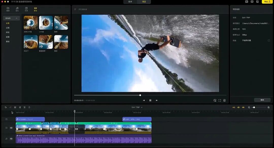Open the 文字 text panel
The height and width of the screenshot is (148, 274).
click(26, 9)
